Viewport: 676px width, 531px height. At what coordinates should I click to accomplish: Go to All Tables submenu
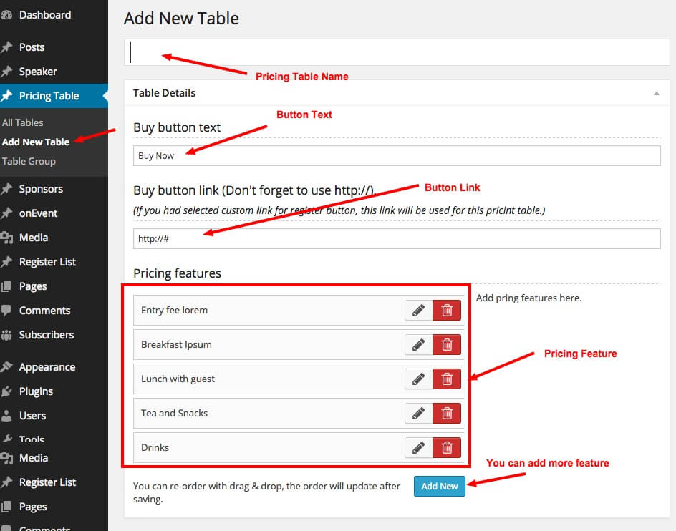click(23, 122)
